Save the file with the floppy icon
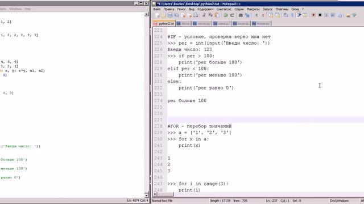The image size is (364, 204). (170, 15)
